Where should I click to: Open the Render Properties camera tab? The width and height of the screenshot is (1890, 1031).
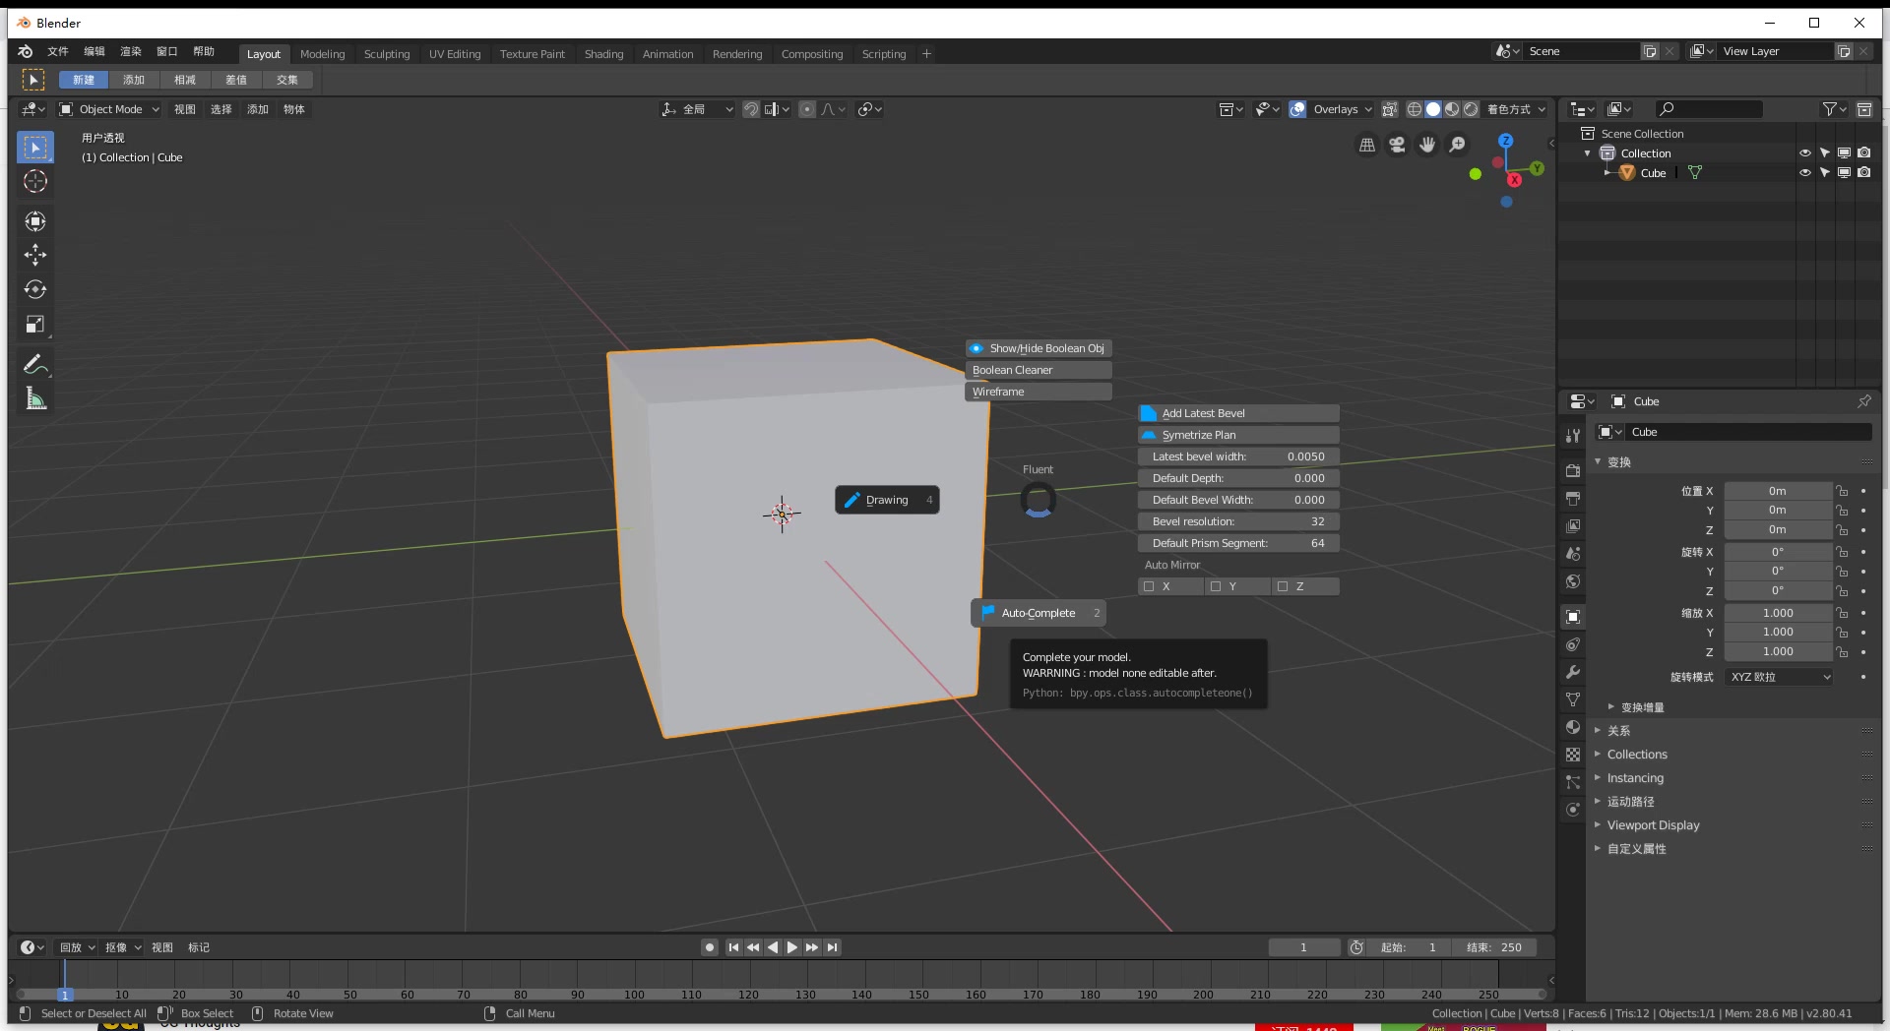pos(1573,471)
